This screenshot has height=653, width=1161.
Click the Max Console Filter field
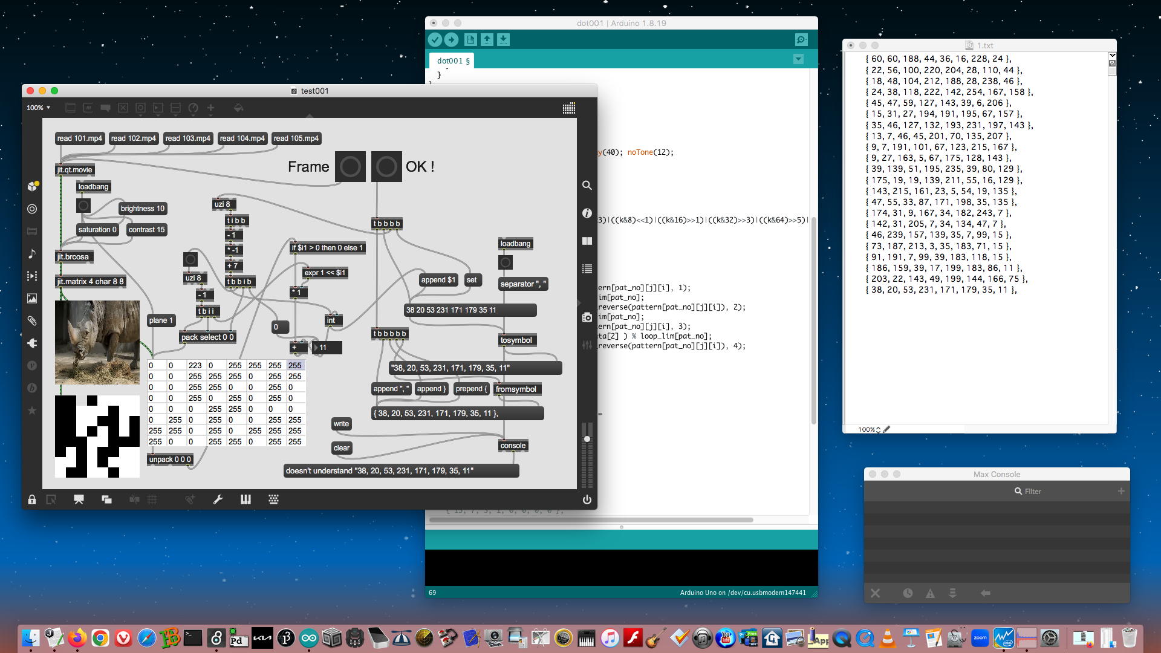[x=1032, y=492]
